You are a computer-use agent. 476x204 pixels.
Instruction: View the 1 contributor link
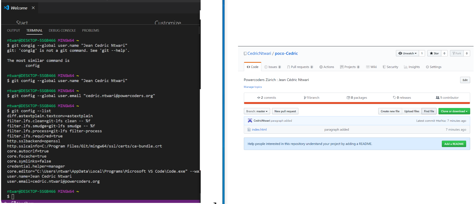click(447, 98)
